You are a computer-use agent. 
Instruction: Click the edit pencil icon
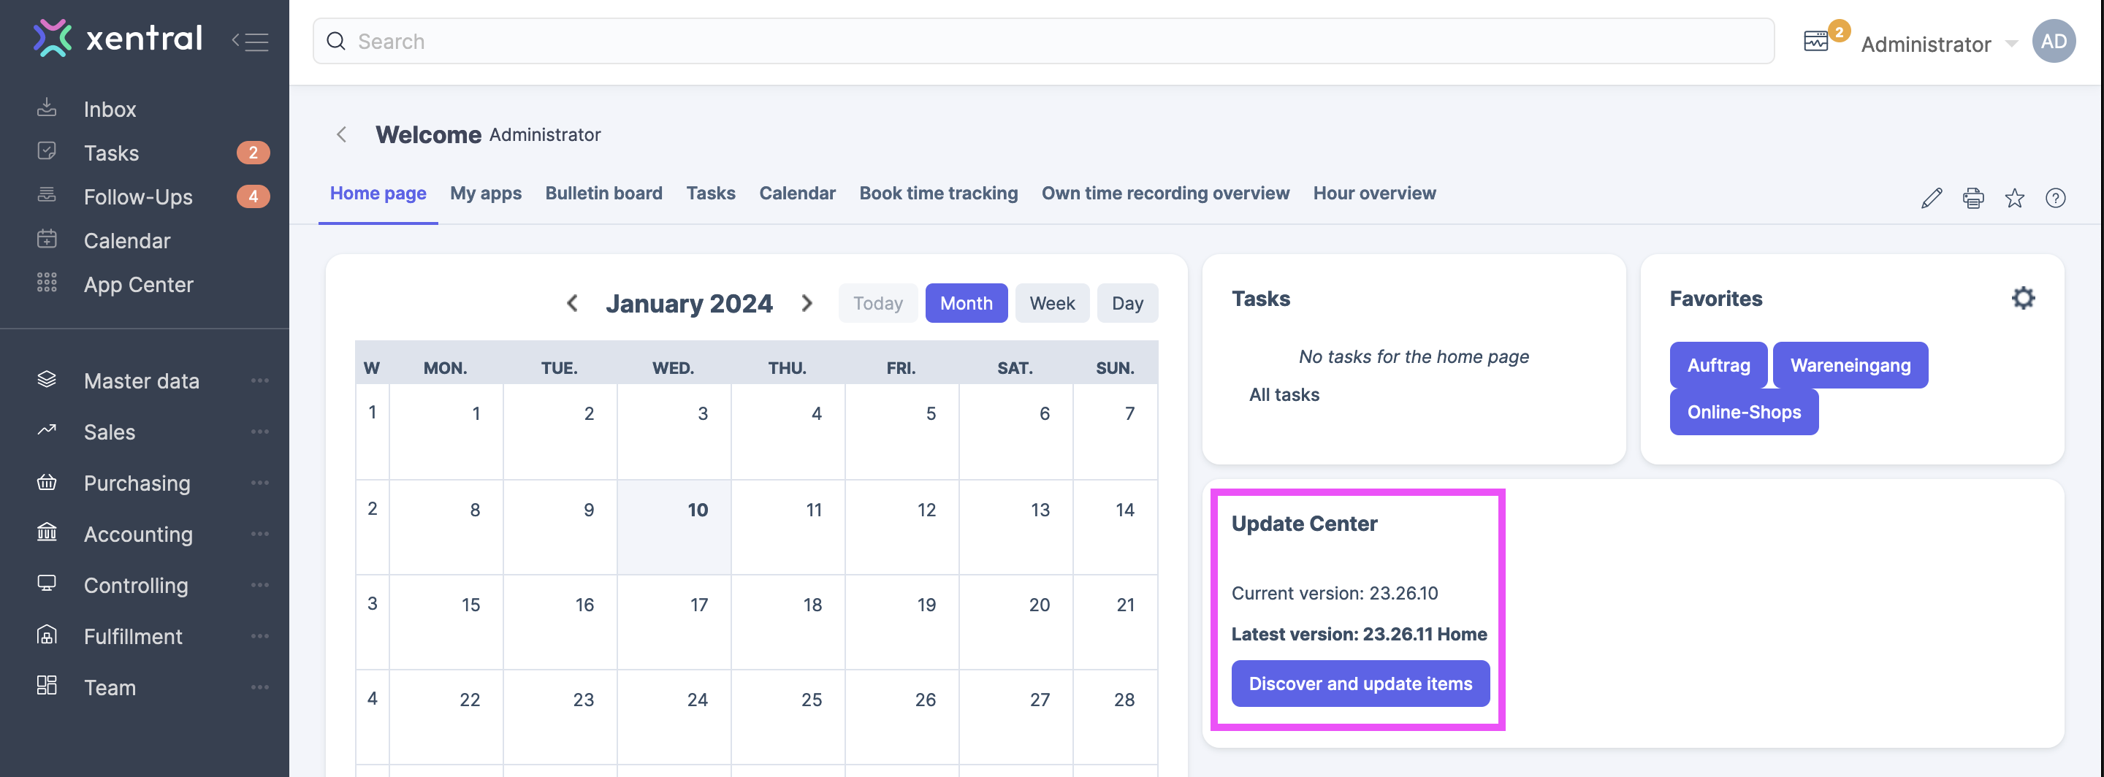(1931, 197)
